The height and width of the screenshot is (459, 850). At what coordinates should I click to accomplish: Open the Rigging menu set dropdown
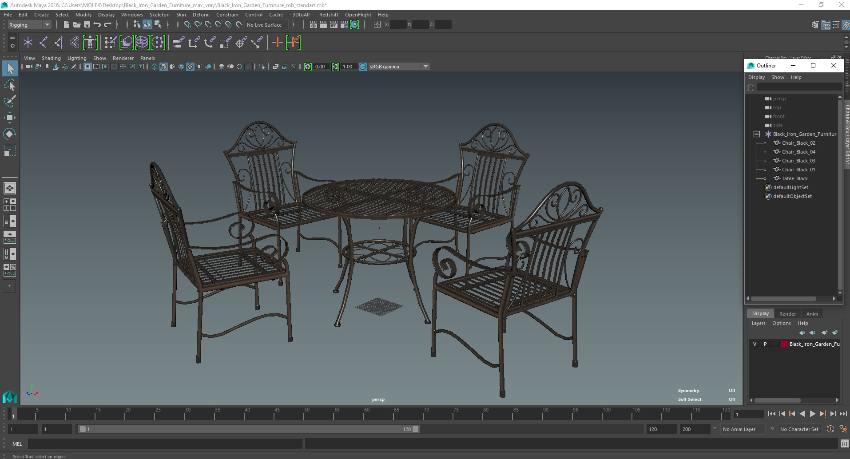pos(29,25)
